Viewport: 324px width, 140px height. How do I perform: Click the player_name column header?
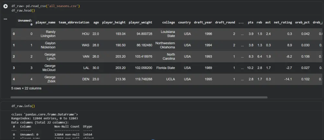click(45, 22)
